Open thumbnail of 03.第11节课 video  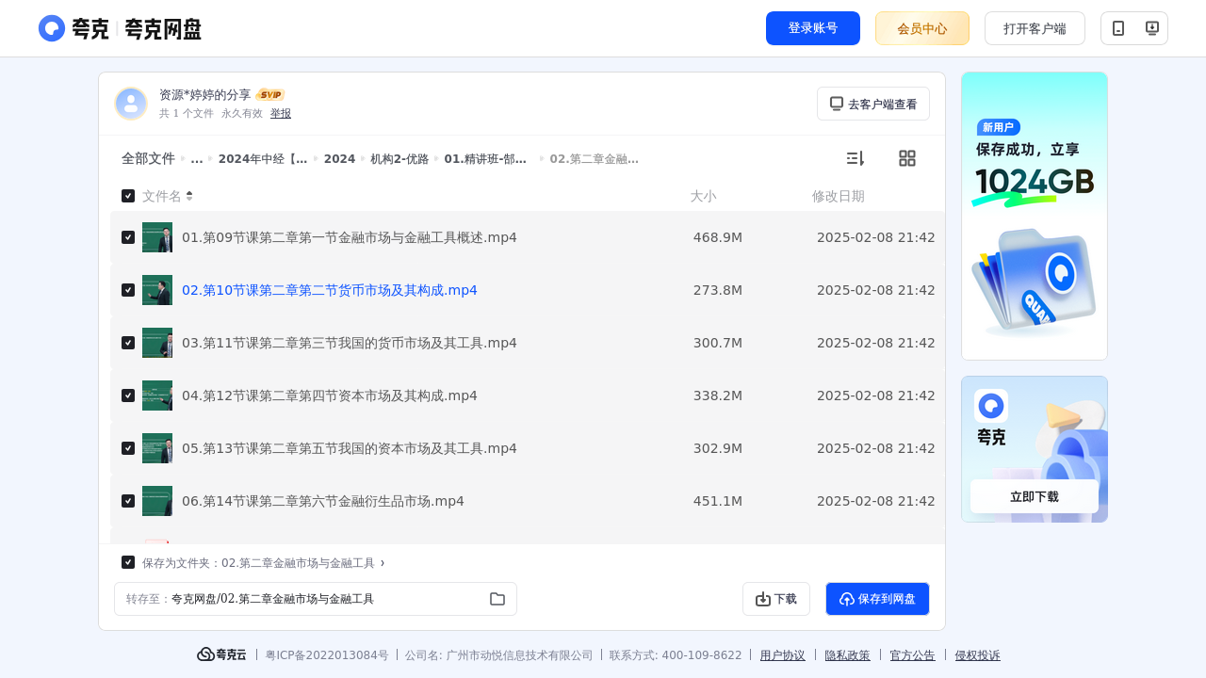[157, 343]
